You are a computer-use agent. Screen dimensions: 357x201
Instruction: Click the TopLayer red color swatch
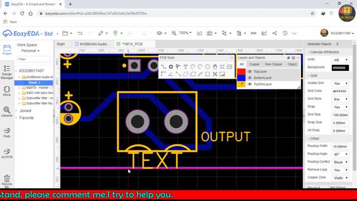[x=242, y=71]
